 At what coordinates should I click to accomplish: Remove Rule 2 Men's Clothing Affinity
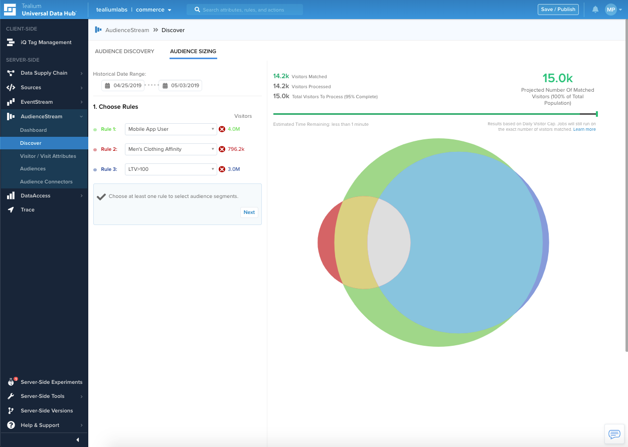point(222,149)
